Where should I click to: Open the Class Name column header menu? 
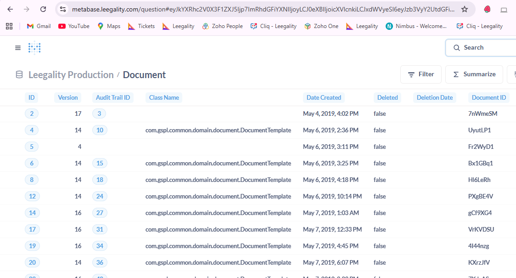(164, 97)
